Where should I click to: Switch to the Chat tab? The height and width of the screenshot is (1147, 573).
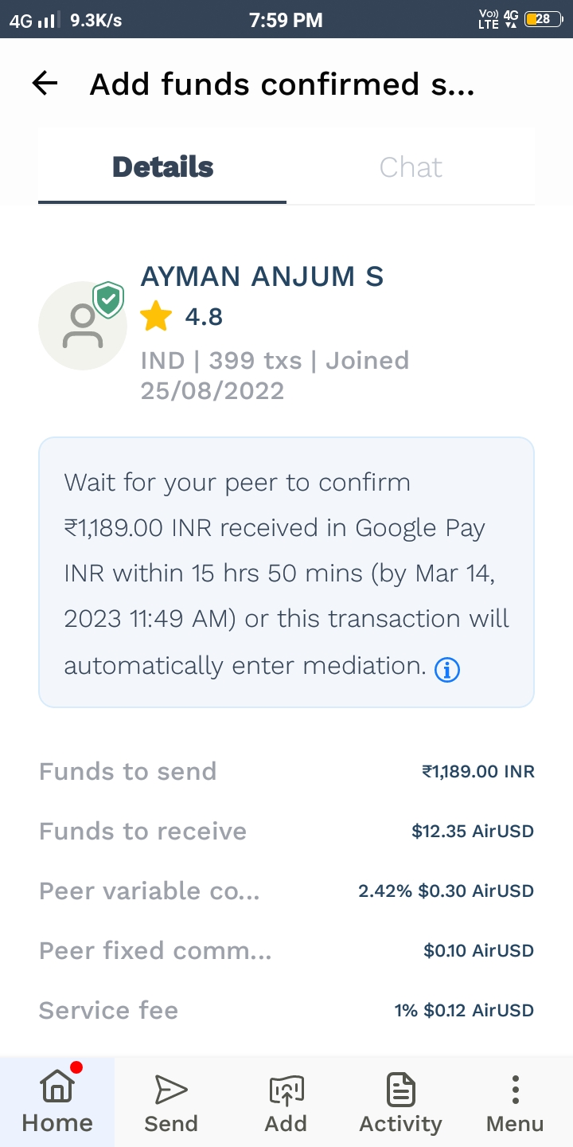tap(411, 167)
